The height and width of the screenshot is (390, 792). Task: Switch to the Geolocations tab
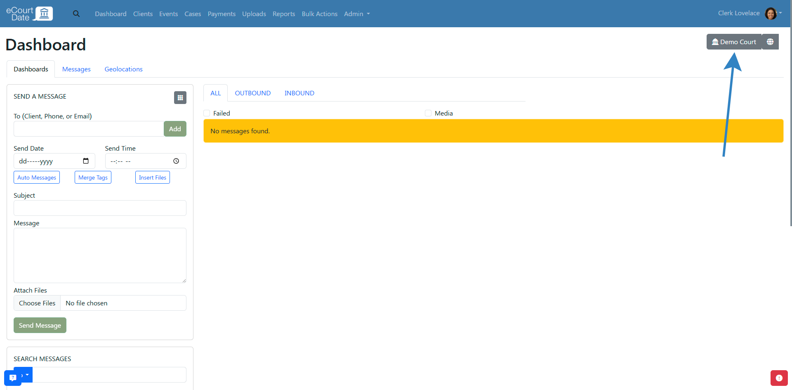point(123,69)
